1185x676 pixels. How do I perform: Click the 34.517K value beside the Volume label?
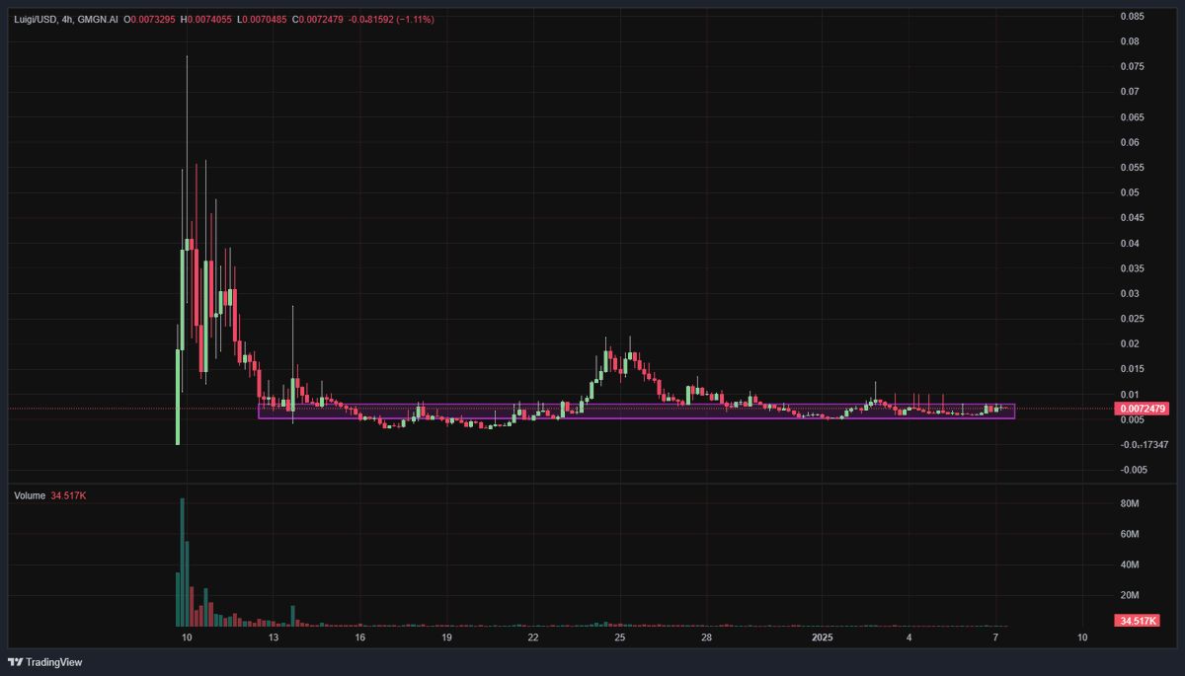[x=69, y=495]
